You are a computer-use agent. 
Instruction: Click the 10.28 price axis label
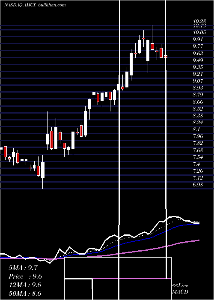199,21
